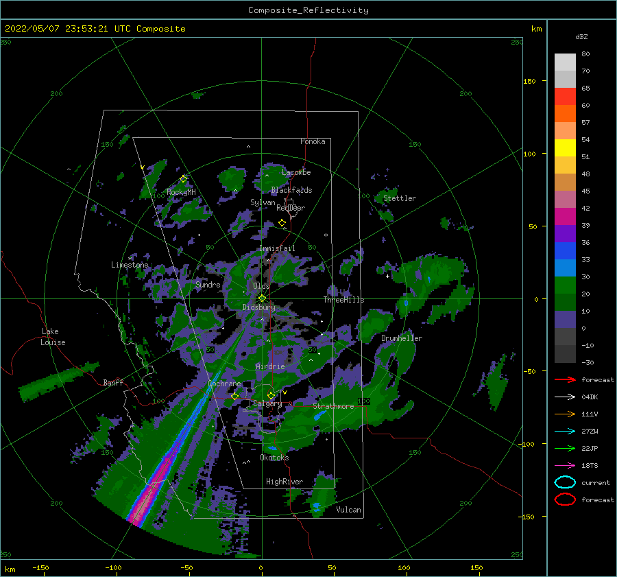
Task: Select the orange 111V arrow icon
Action: [565, 414]
